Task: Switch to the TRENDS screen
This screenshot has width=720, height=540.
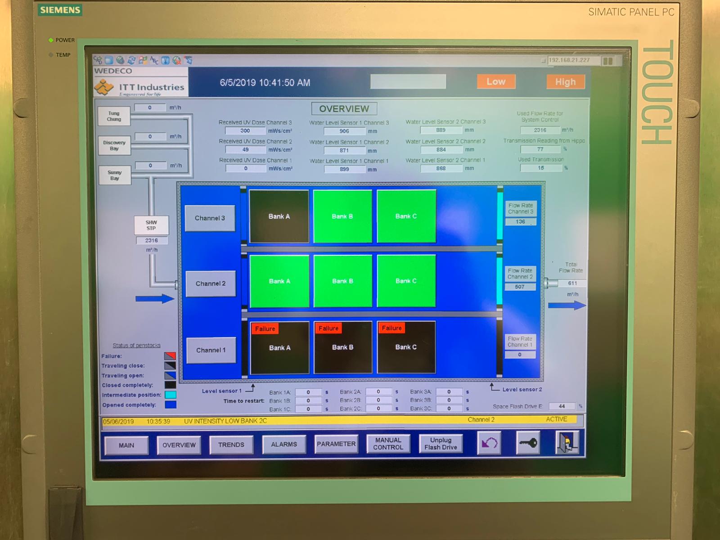Action: coord(231,445)
